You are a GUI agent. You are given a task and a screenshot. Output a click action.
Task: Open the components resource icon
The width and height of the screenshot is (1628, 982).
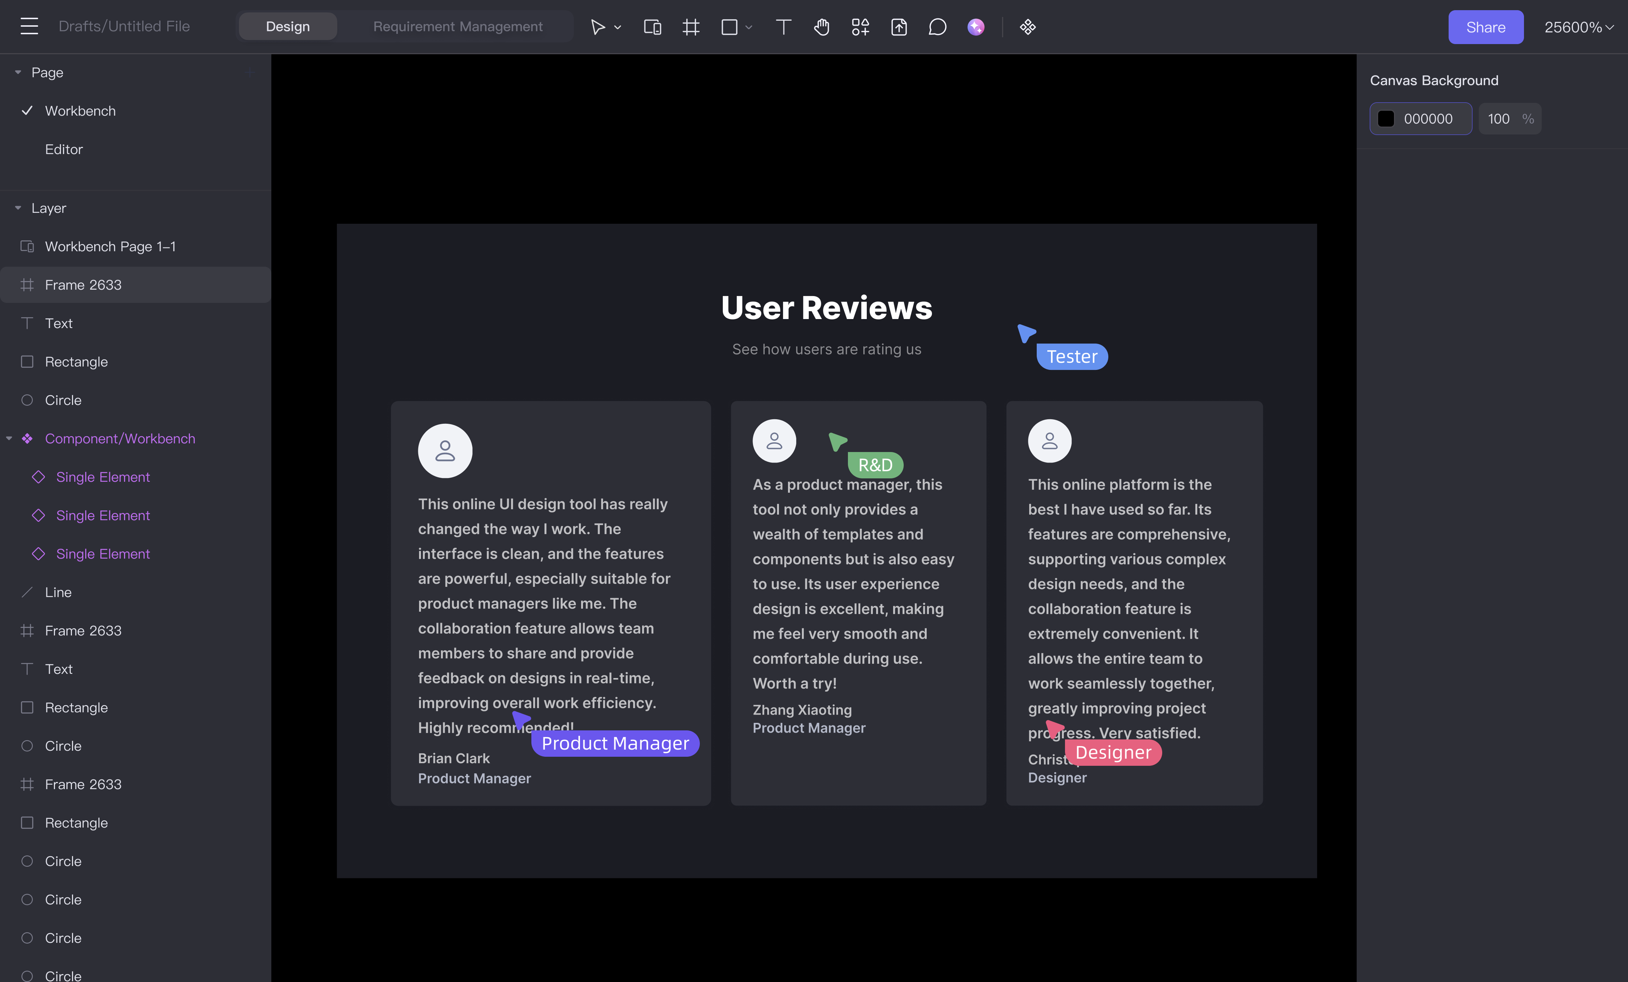coord(860,27)
